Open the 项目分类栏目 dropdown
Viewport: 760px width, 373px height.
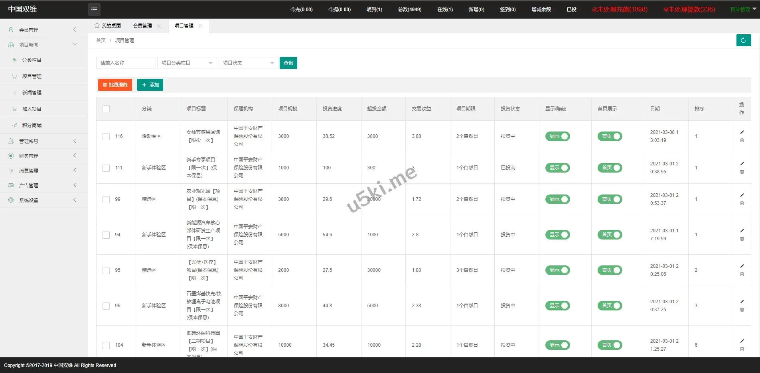point(187,63)
